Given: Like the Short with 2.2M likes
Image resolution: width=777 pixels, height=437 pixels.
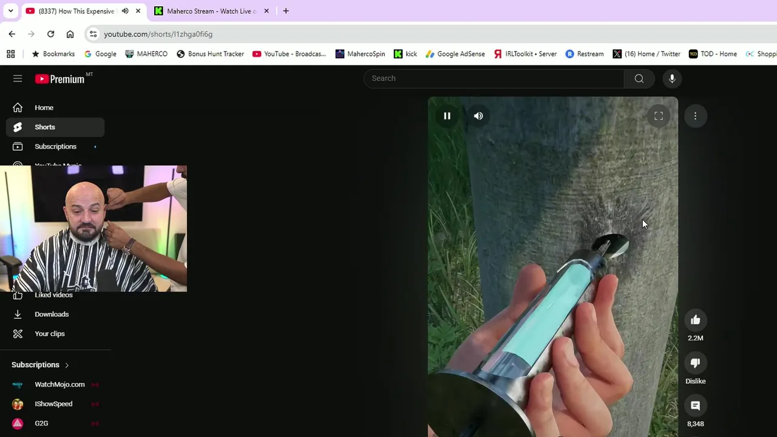Looking at the screenshot, I should pyautogui.click(x=696, y=320).
